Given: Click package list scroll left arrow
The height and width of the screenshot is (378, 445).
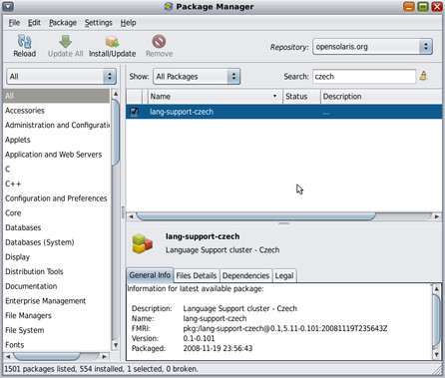Looking at the screenshot, I should [x=131, y=216].
